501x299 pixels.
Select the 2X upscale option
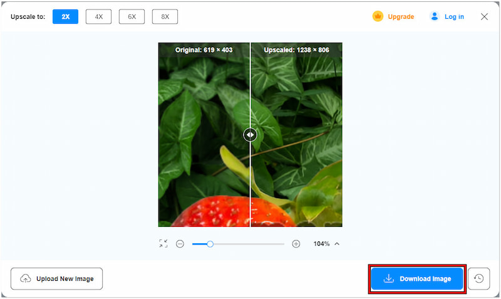click(66, 17)
